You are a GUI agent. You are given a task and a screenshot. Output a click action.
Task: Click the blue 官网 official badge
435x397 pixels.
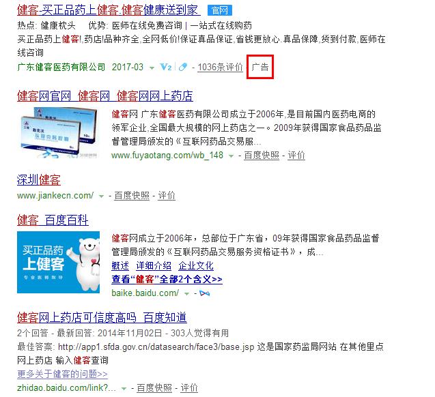220,10
